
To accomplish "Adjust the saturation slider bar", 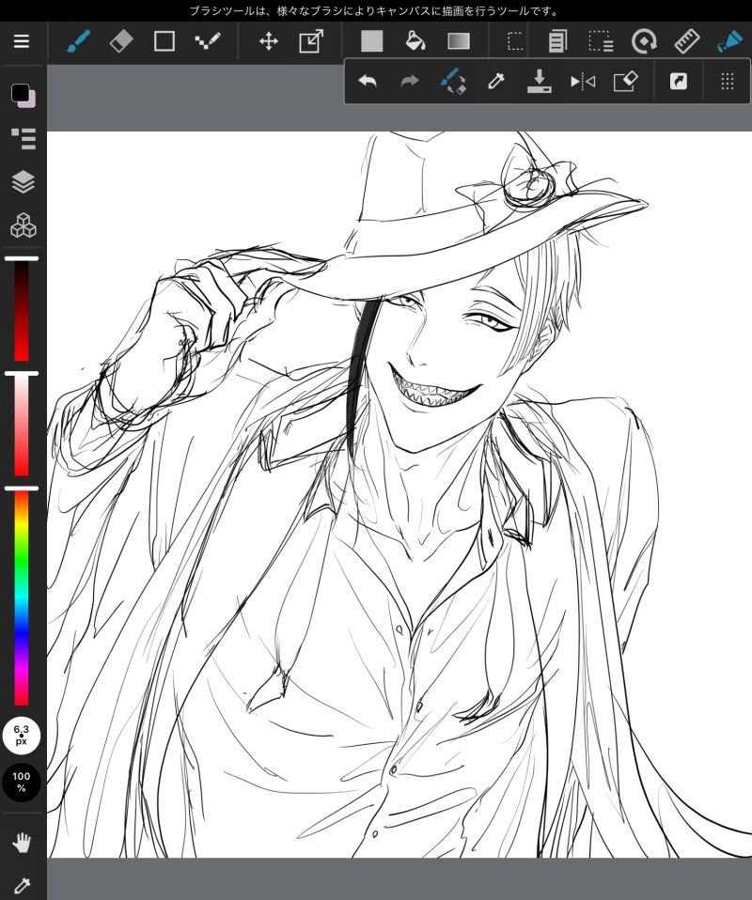I will point(22,426).
